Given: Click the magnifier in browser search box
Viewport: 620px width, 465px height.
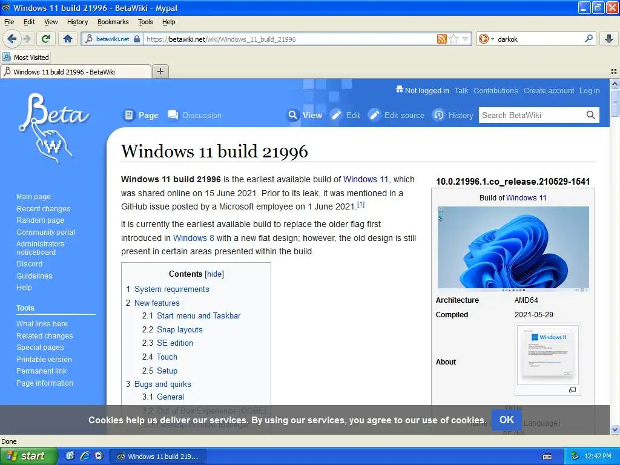Looking at the screenshot, I should tap(589, 39).
